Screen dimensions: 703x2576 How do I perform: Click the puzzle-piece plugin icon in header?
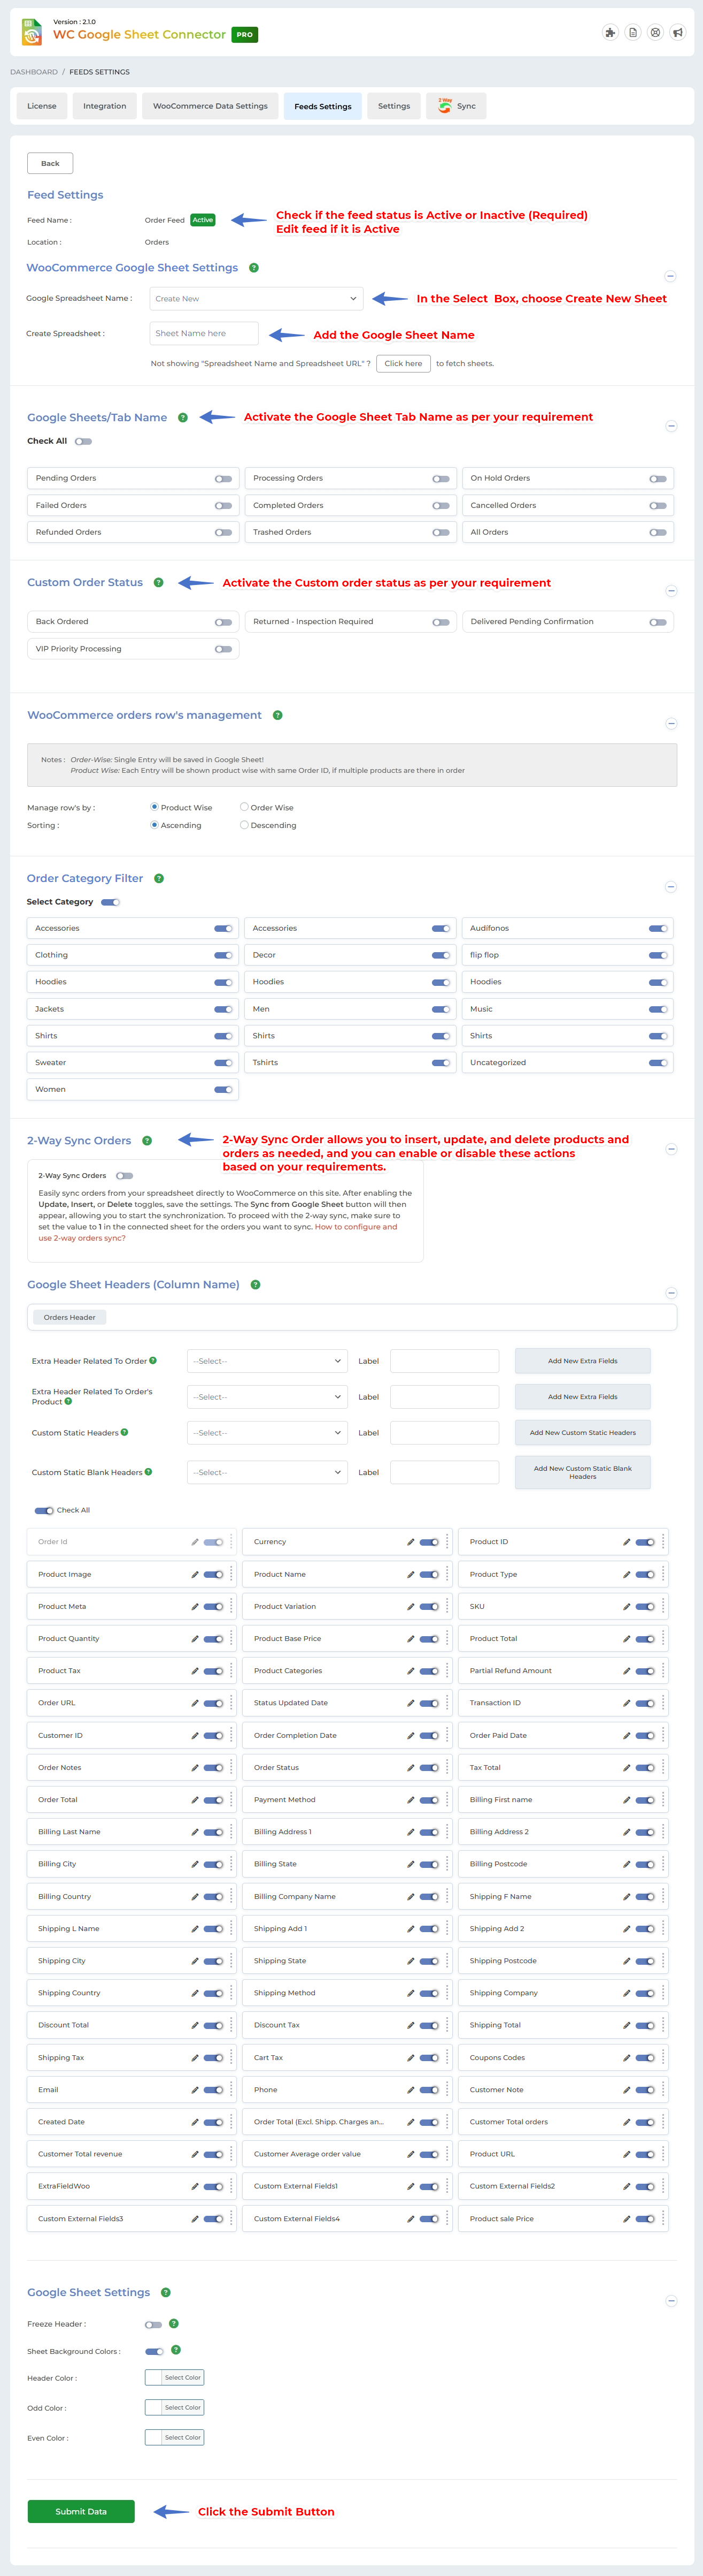(610, 33)
